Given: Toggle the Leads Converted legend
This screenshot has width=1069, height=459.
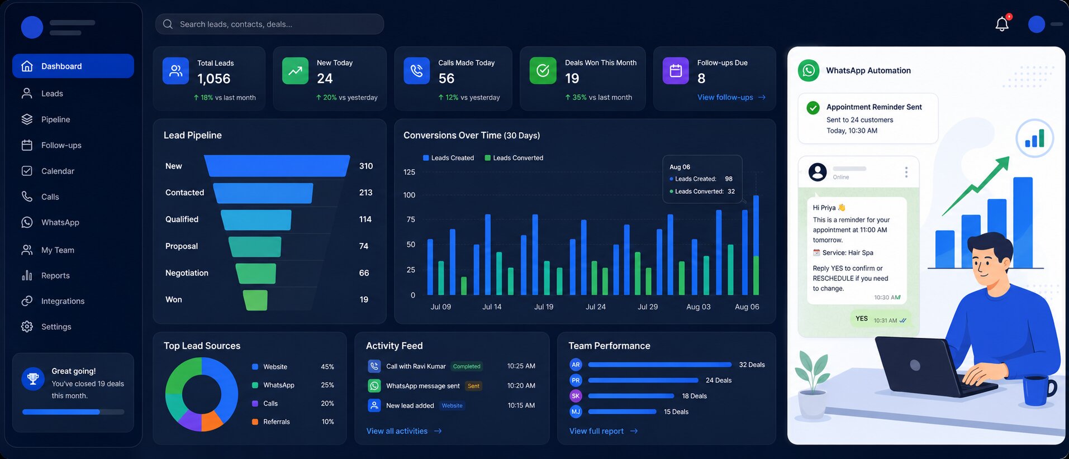Looking at the screenshot, I should click(514, 158).
